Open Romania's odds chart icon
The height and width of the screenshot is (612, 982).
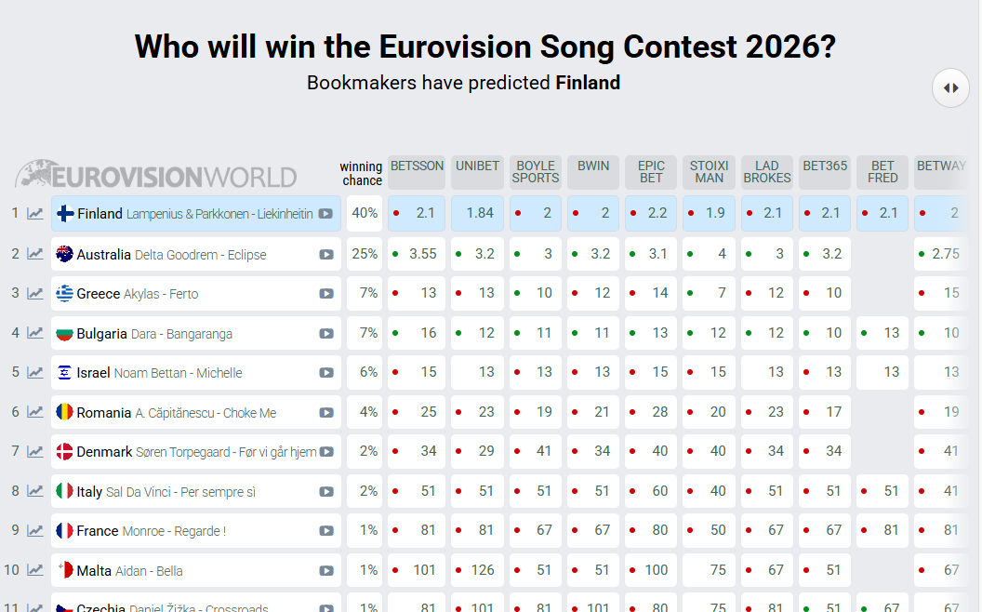click(x=35, y=412)
